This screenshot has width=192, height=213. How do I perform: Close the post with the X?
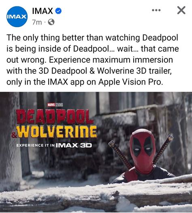[181, 10]
